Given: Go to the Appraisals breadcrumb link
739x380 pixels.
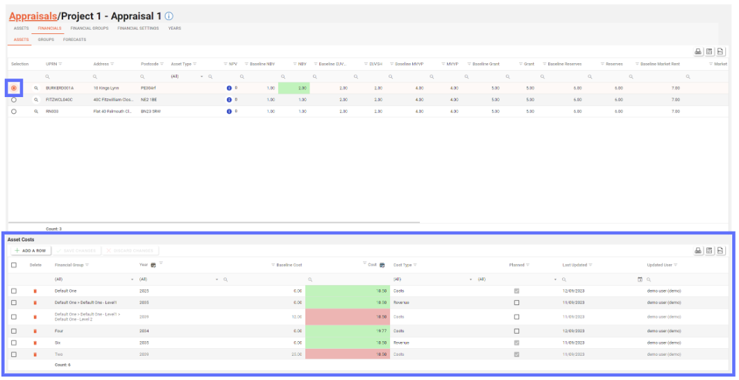Looking at the screenshot, I should pyautogui.click(x=33, y=15).
